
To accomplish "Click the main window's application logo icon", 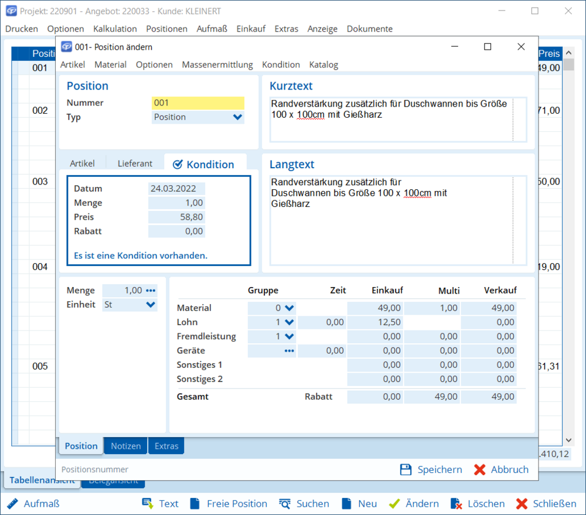I will pyautogui.click(x=11, y=11).
